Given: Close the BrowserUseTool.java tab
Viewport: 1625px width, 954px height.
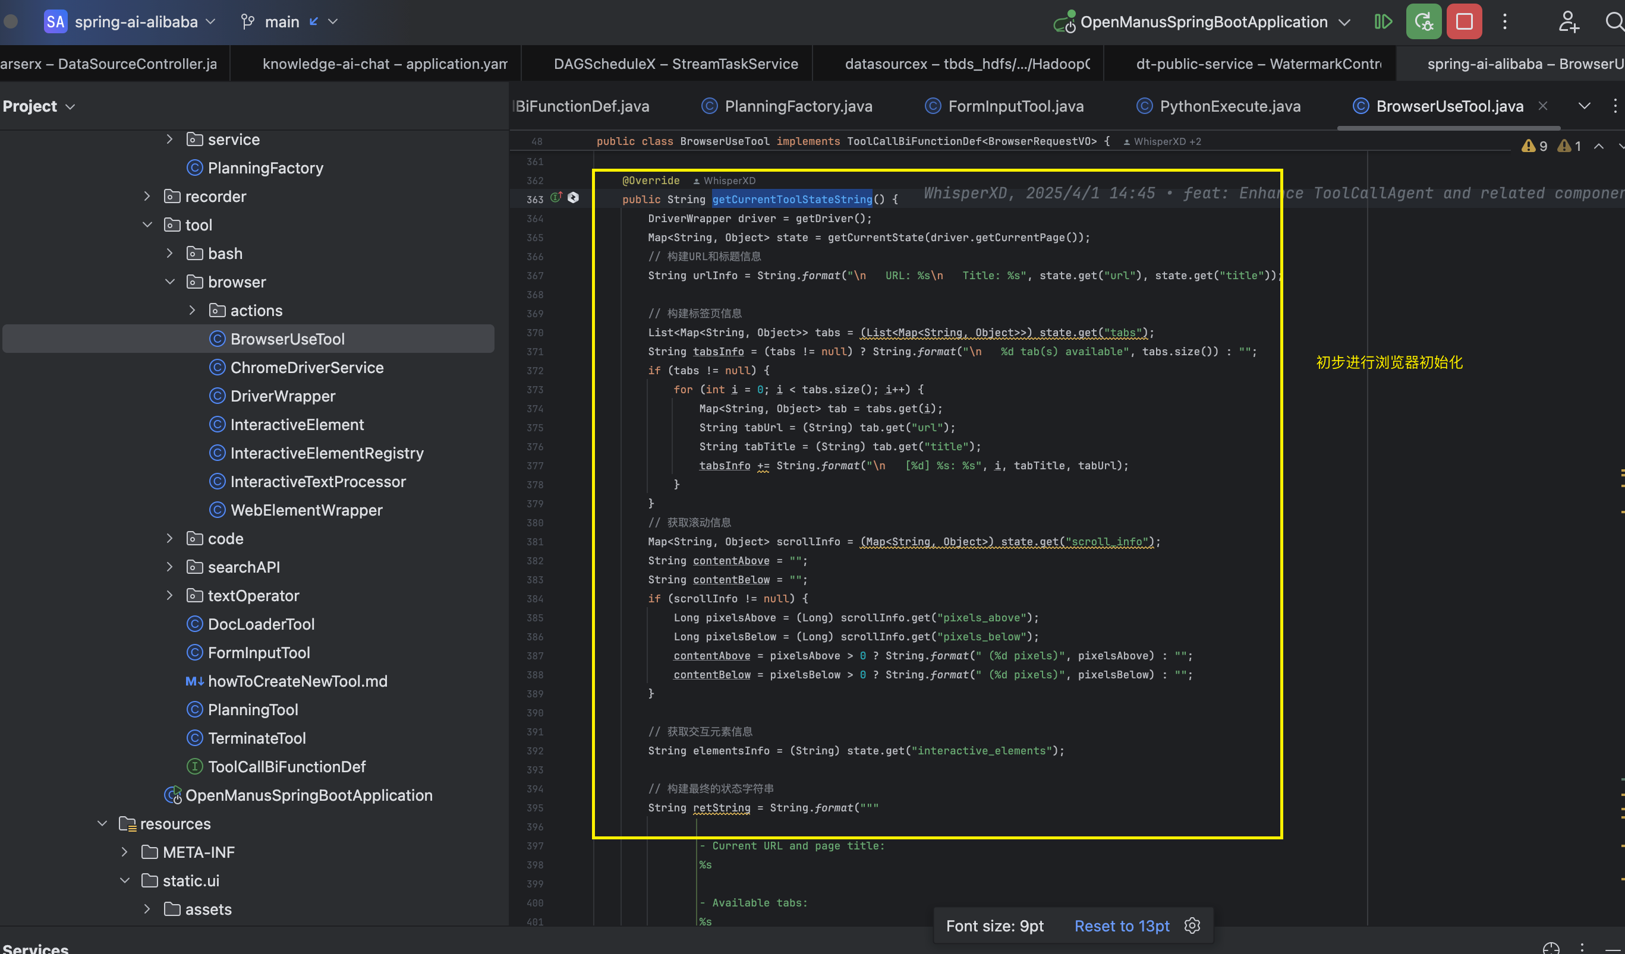Looking at the screenshot, I should point(1542,106).
